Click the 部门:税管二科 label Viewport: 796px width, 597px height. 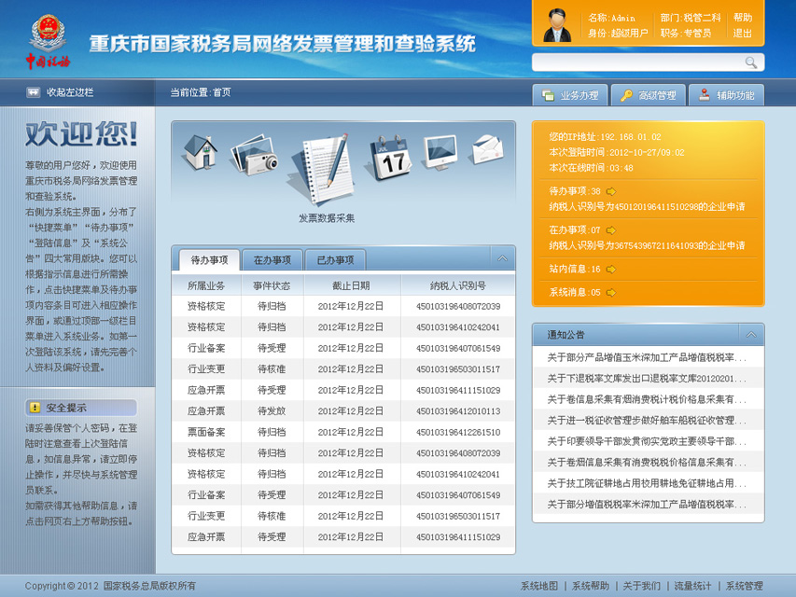point(691,18)
